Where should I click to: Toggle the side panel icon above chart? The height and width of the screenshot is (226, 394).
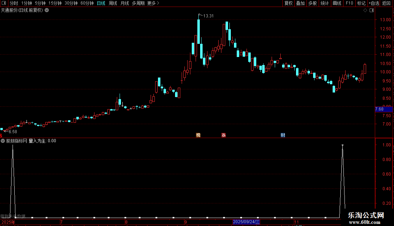pos(372,10)
